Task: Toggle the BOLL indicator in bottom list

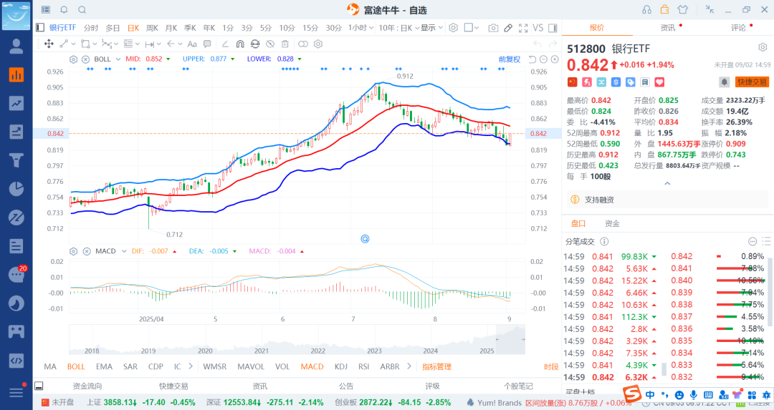Action: click(76, 366)
